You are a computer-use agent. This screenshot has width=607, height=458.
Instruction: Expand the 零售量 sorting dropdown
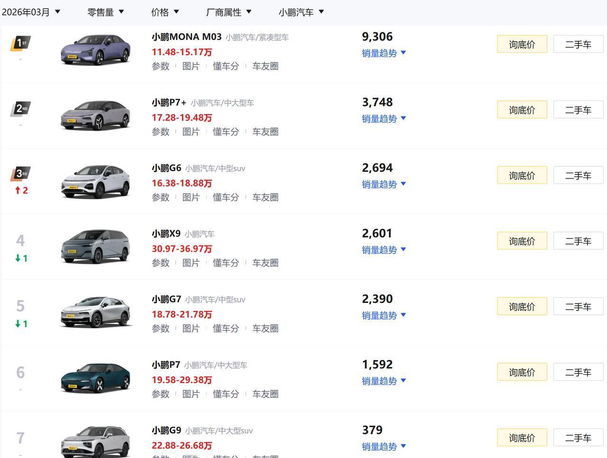[105, 12]
